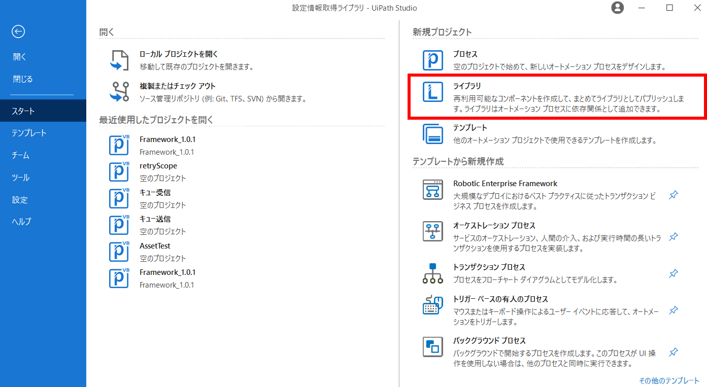Click the ローカル プロジェクトを開く title

[179, 54]
